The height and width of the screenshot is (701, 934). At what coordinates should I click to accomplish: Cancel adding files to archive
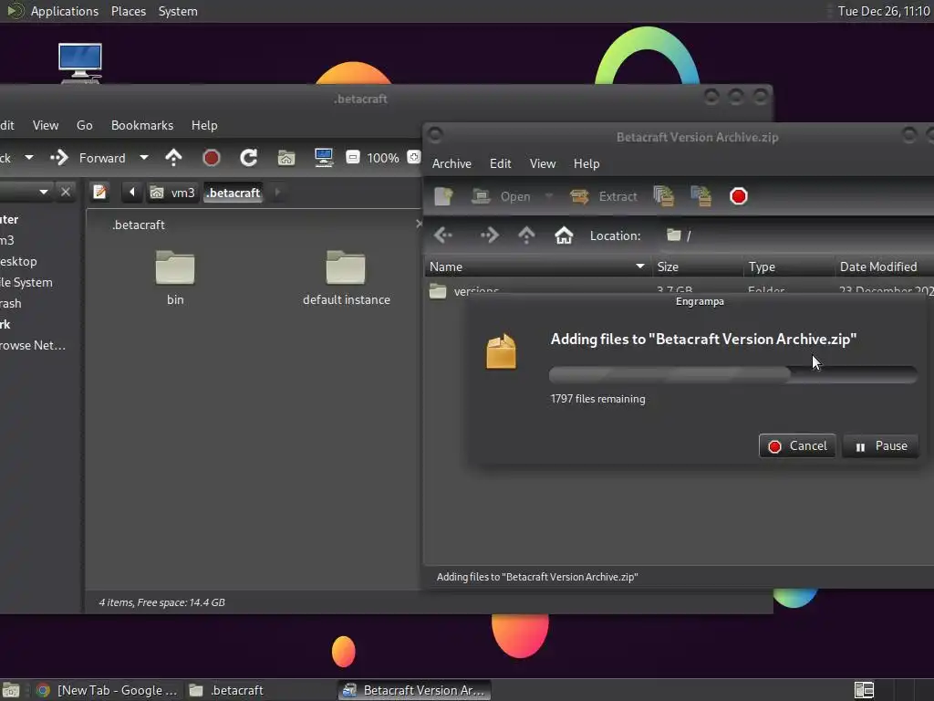[x=797, y=445]
